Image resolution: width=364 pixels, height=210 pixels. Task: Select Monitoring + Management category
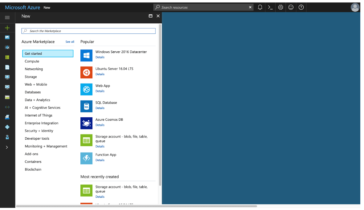pos(46,146)
